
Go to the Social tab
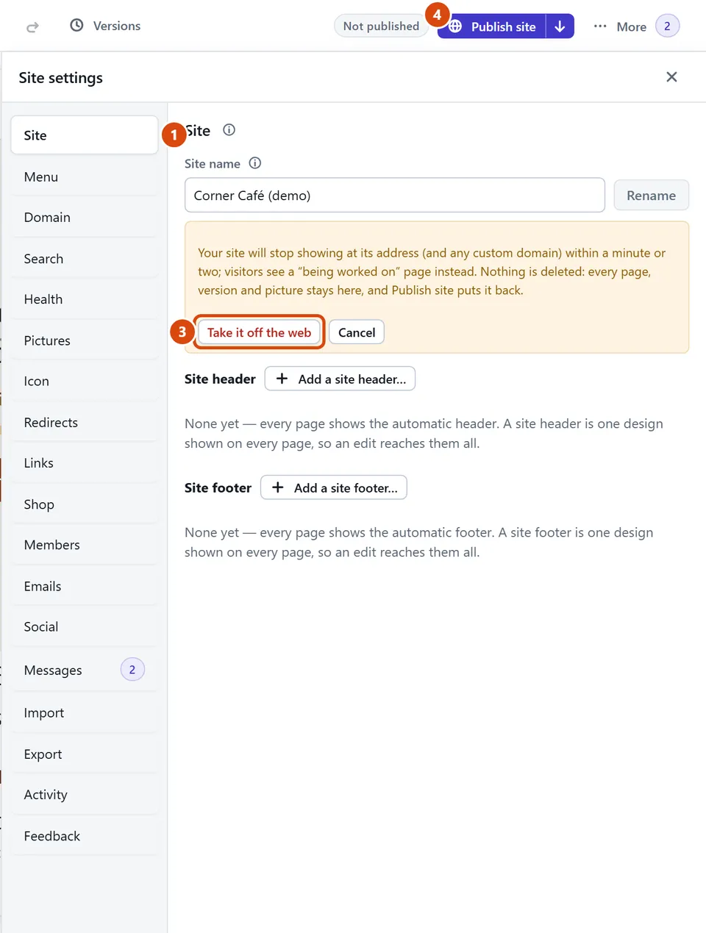pyautogui.click(x=85, y=626)
